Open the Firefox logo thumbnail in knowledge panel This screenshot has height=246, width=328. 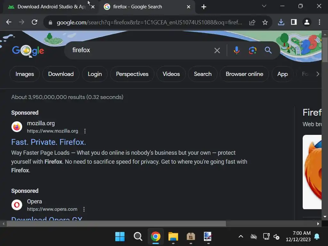tap(312, 172)
